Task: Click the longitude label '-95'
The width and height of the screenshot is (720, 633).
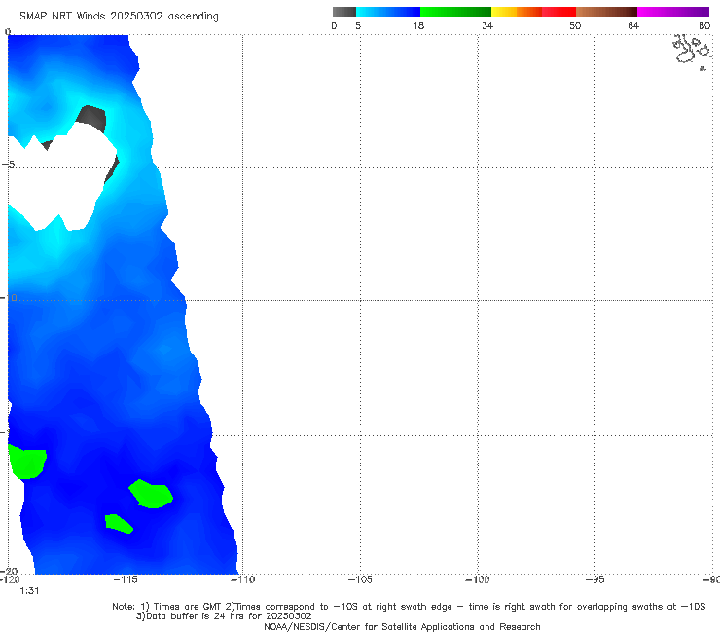Action: [595, 579]
